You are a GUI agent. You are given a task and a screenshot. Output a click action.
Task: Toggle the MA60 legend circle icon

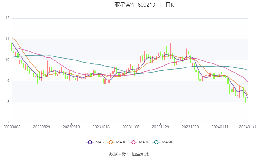157,142
